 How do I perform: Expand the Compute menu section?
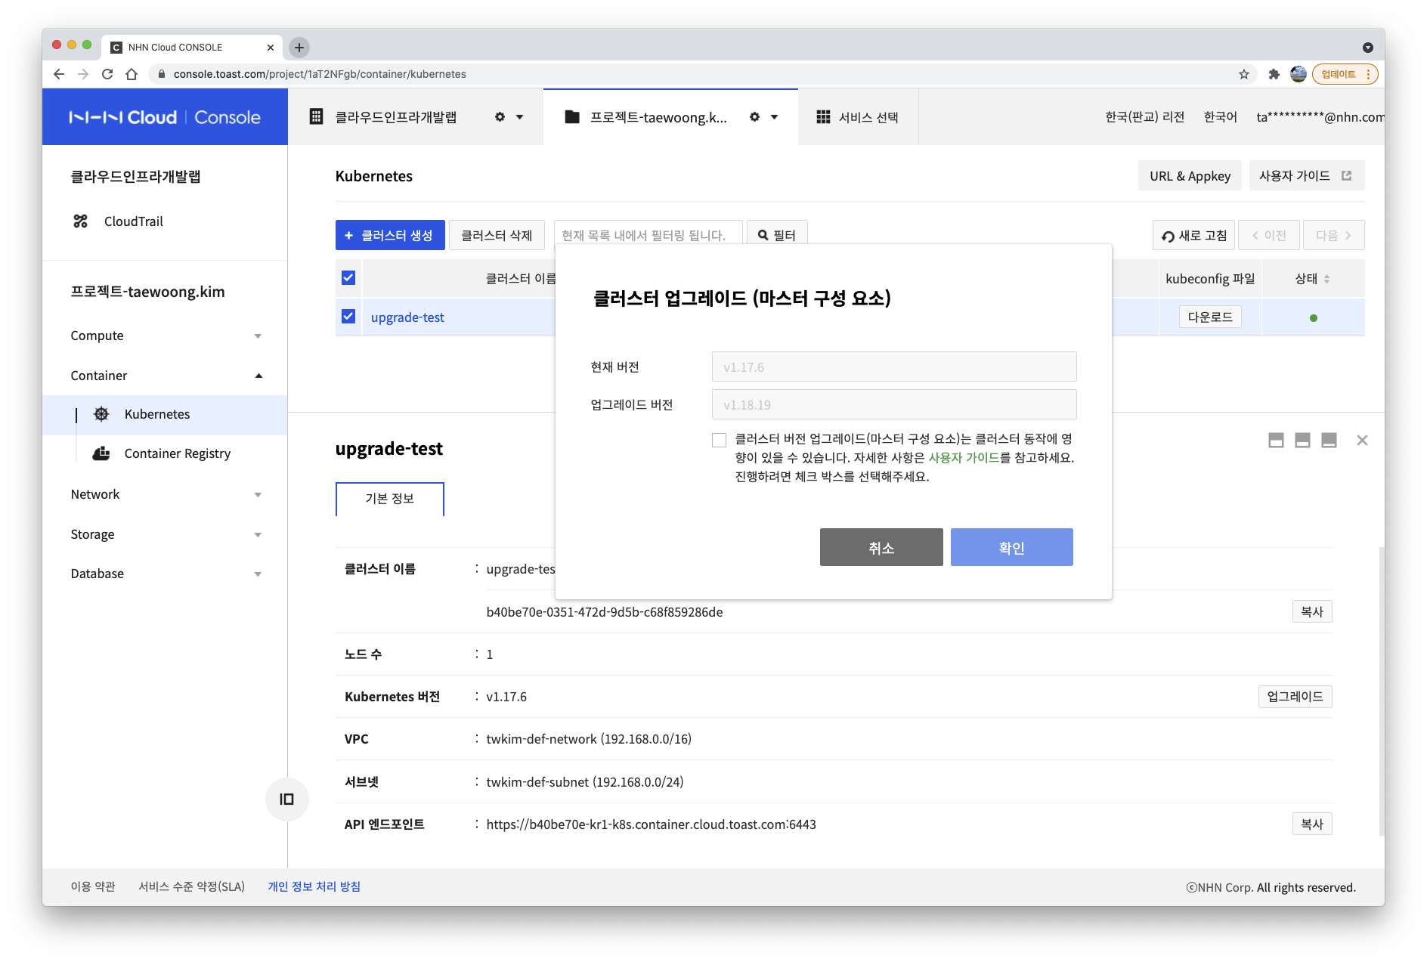tap(258, 336)
